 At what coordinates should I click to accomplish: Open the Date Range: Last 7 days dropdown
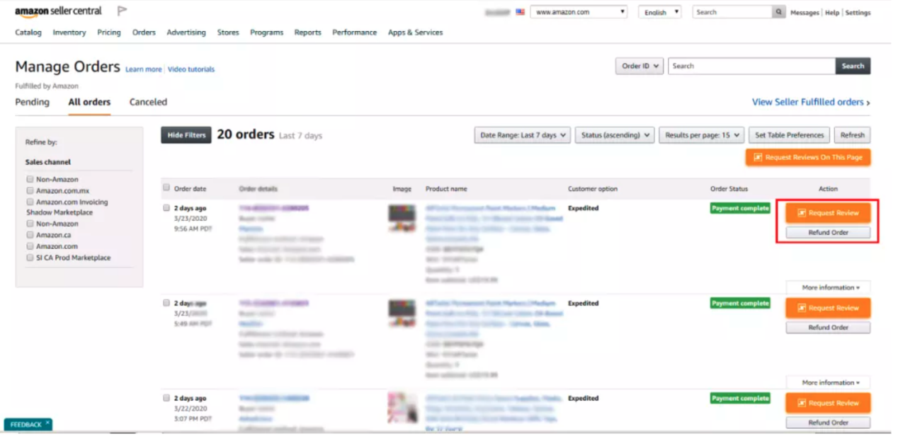click(x=522, y=135)
